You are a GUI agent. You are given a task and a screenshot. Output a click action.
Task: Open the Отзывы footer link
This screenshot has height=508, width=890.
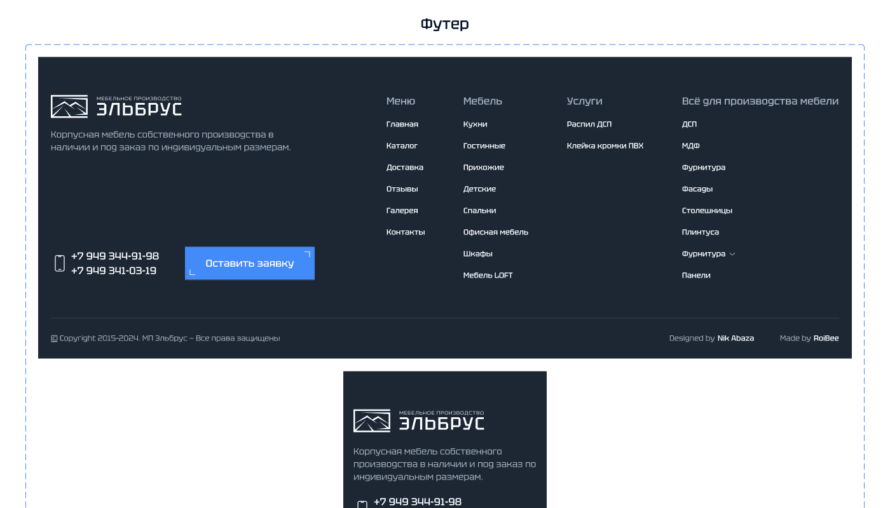[402, 189]
